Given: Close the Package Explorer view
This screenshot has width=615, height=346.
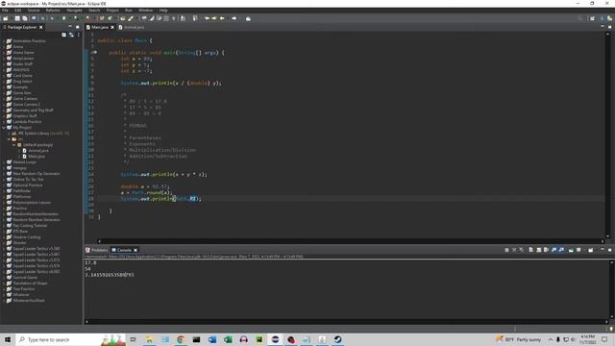Looking at the screenshot, I should coord(41,27).
